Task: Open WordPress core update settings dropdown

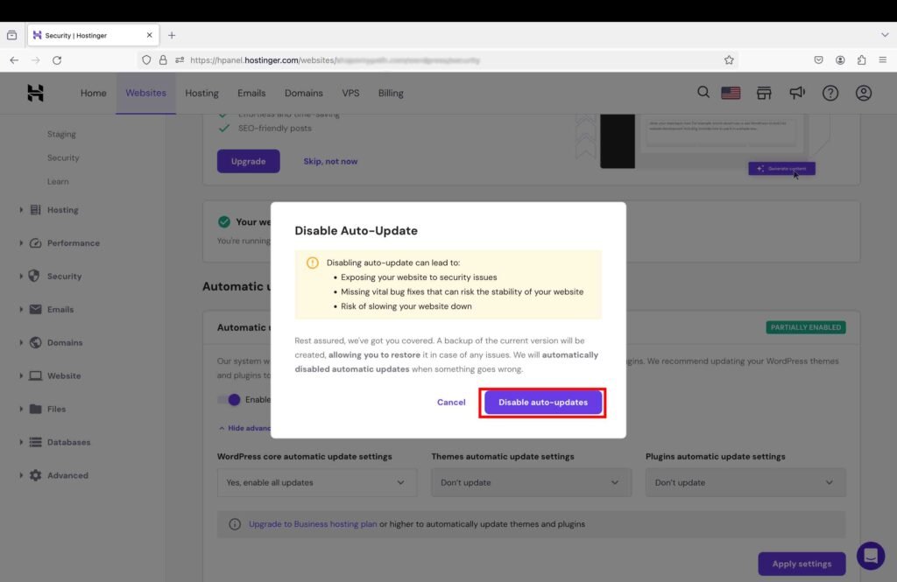Action: pyautogui.click(x=317, y=482)
